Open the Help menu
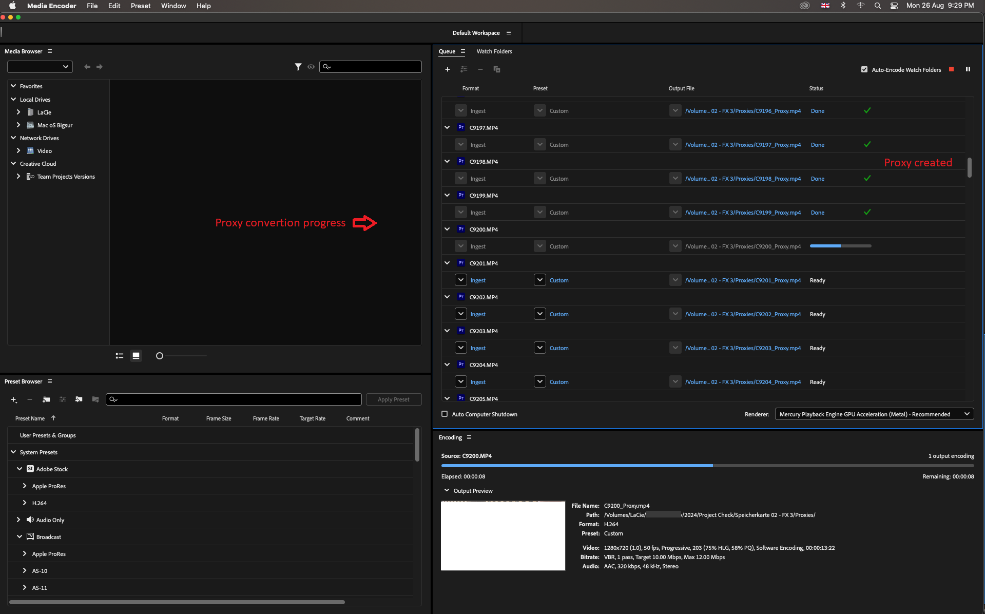Screen dimensions: 985x614 [203, 6]
